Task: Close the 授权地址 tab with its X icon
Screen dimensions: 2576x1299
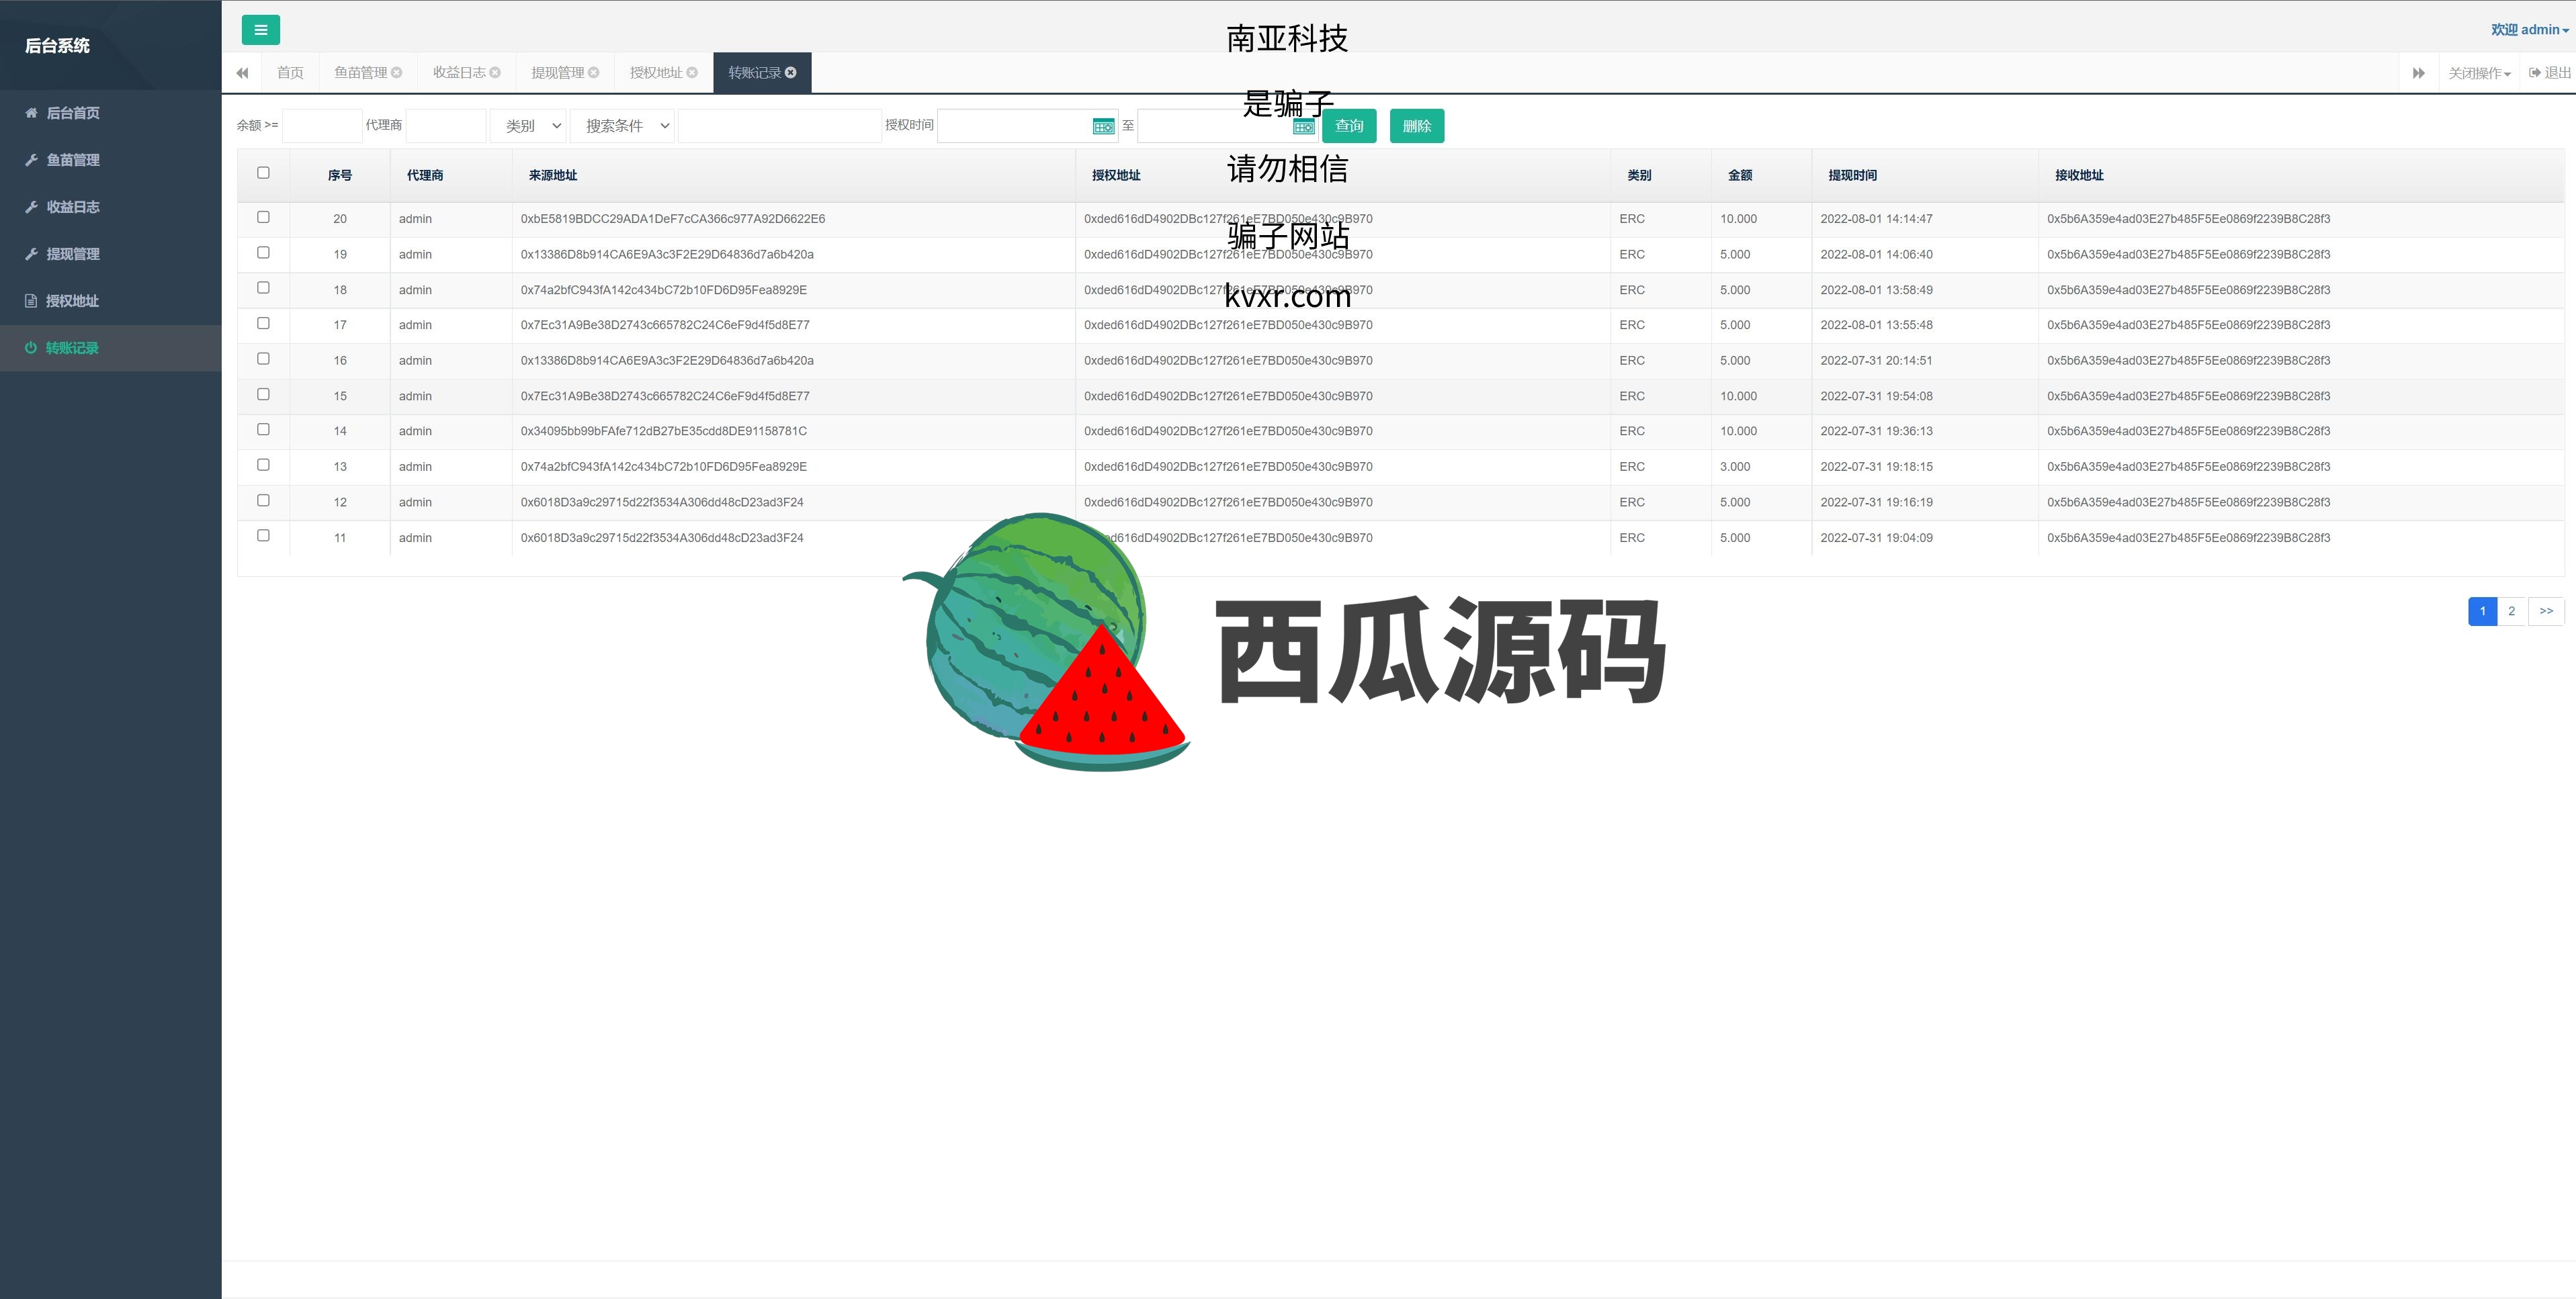Action: click(692, 72)
